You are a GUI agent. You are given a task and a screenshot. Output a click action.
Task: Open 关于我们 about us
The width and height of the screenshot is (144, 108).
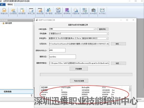(x=102, y=11)
